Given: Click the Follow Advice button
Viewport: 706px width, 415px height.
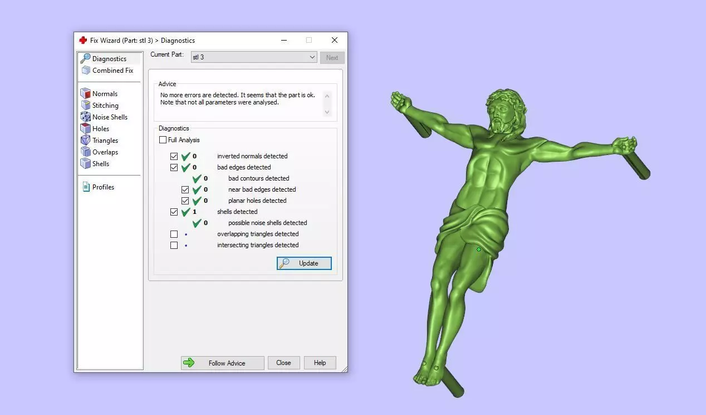Looking at the screenshot, I should click(x=222, y=363).
